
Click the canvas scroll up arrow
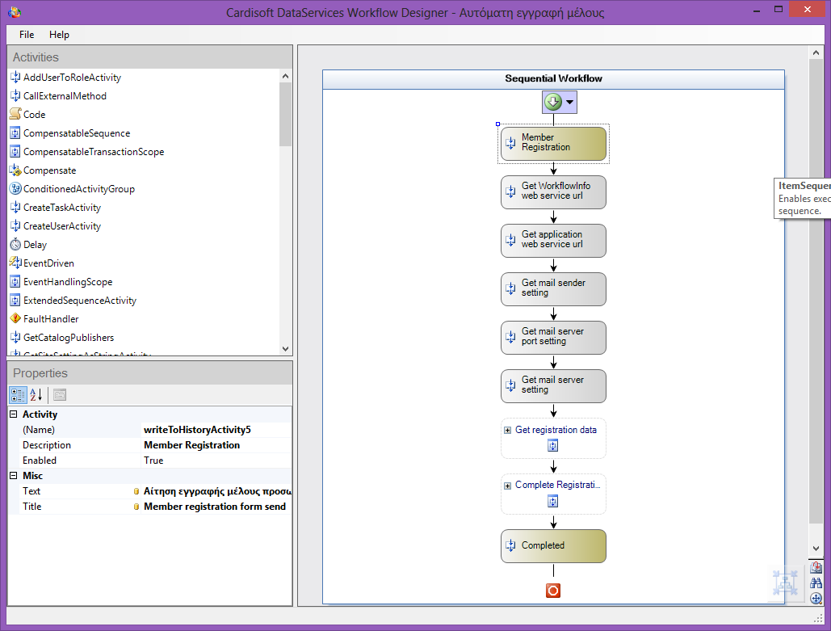pyautogui.click(x=816, y=53)
